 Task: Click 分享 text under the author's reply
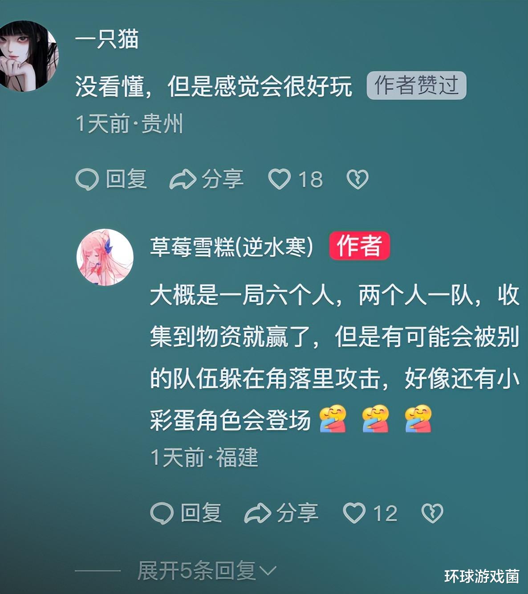(297, 513)
